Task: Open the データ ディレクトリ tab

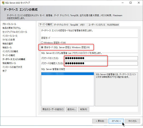Action: tap(61, 25)
